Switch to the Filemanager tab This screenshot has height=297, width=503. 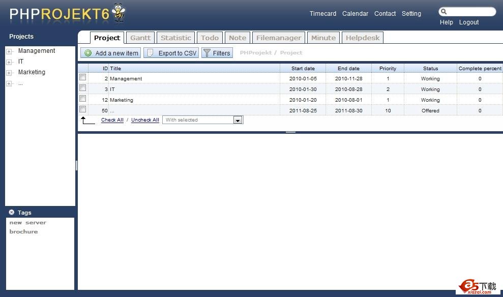[279, 38]
